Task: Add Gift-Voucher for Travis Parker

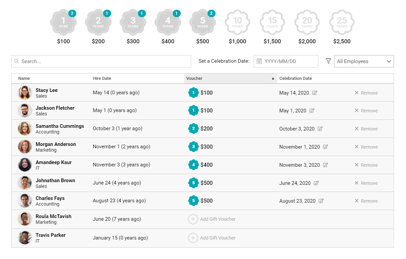Action: pos(212,238)
